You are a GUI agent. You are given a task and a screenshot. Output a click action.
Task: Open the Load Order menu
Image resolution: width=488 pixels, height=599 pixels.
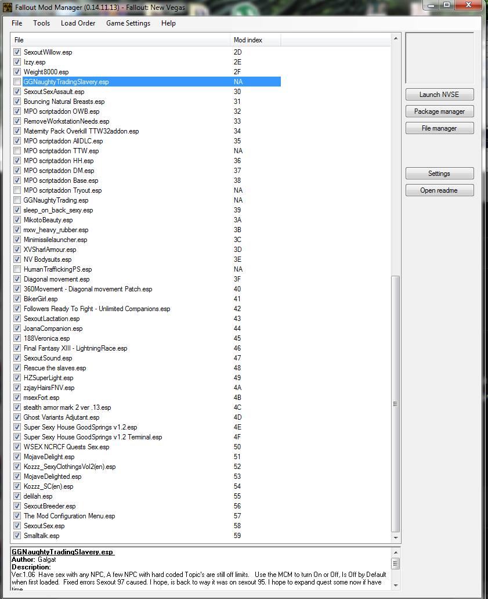tap(78, 23)
